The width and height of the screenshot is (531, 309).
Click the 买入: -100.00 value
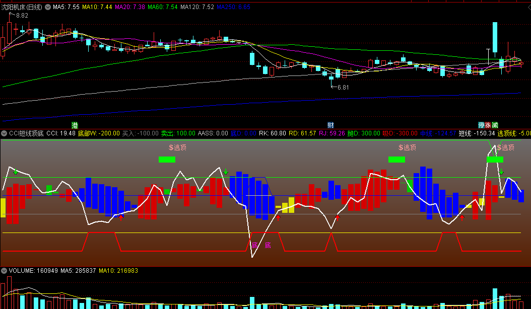point(140,133)
